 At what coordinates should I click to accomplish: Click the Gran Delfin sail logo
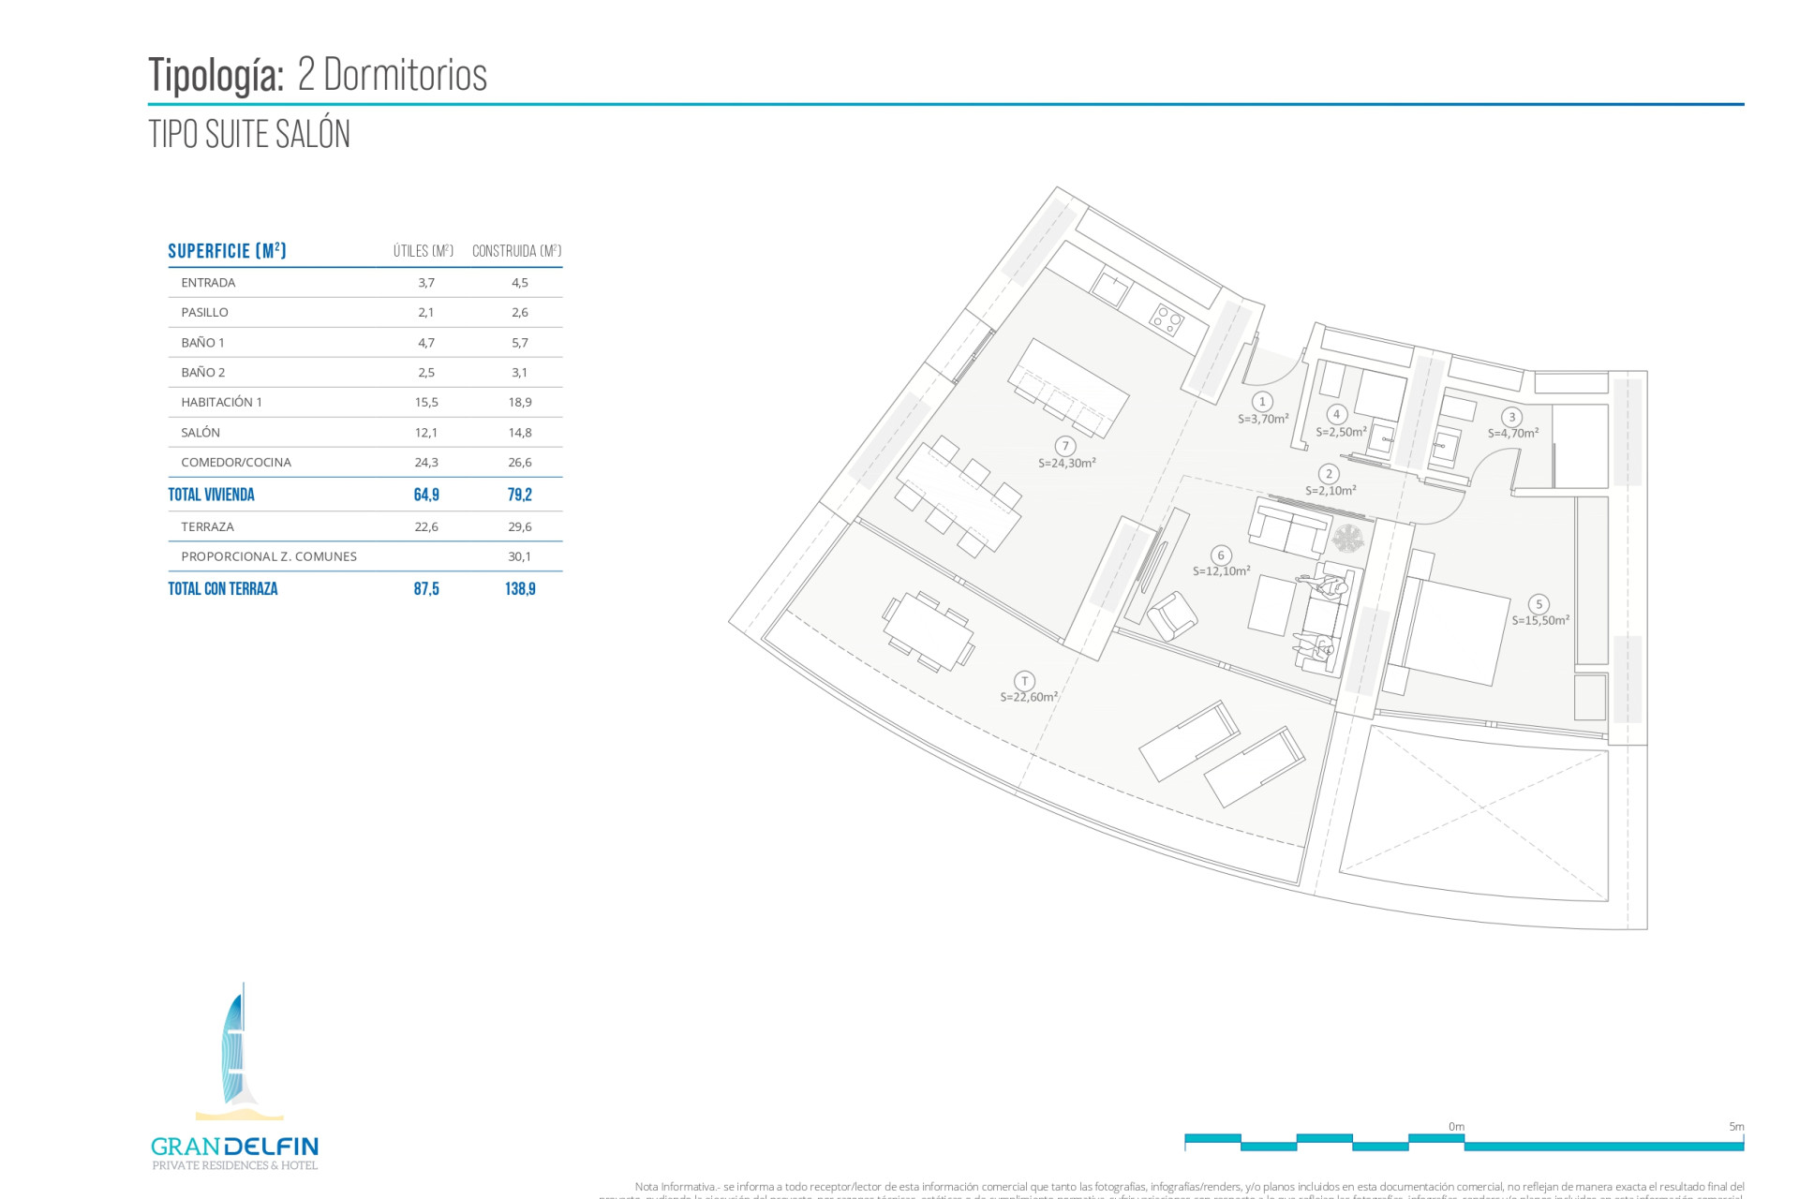[240, 1051]
